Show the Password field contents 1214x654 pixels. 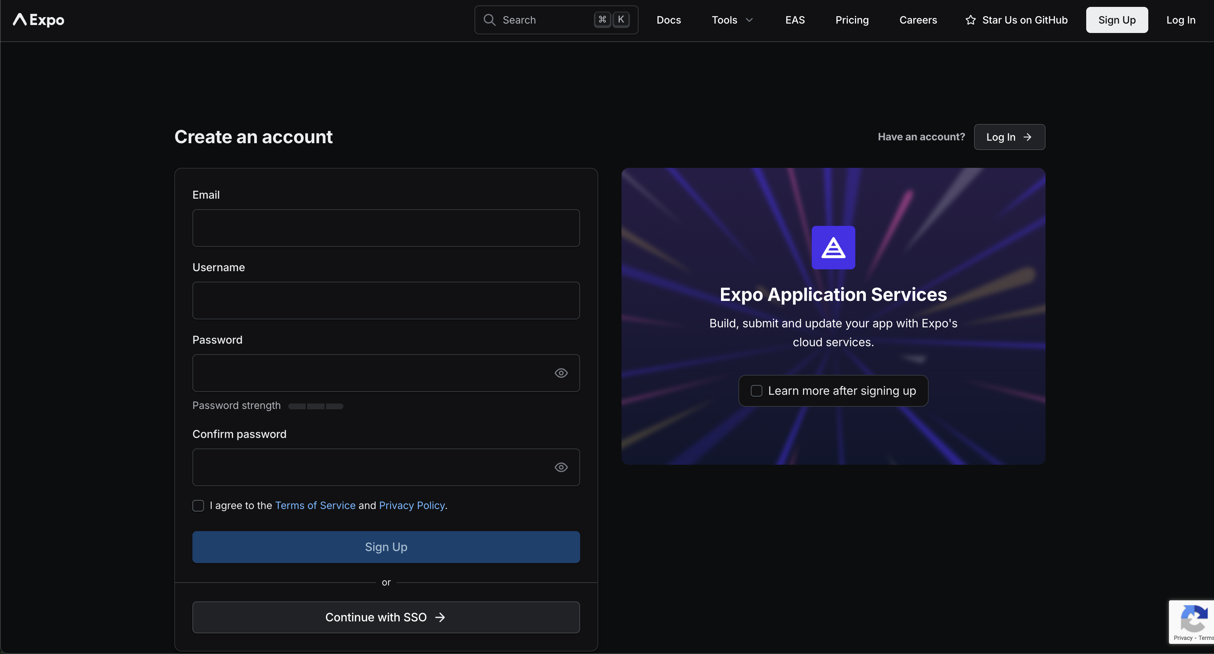[x=561, y=373]
